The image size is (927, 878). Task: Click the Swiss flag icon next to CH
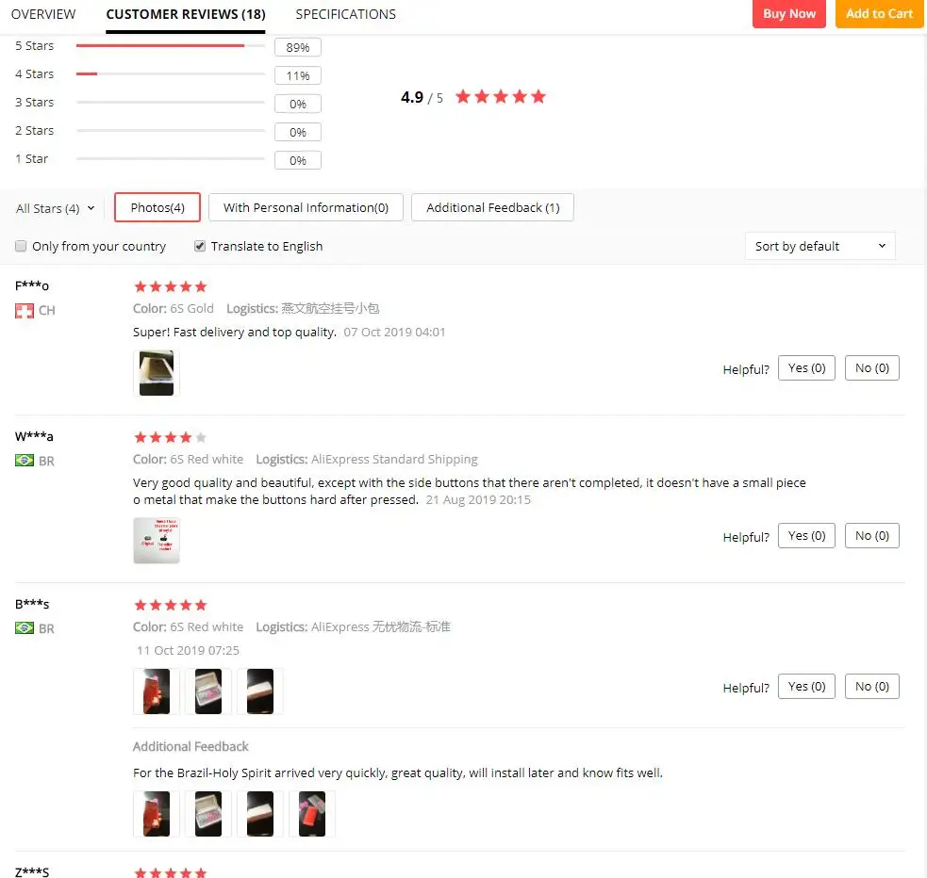tap(25, 311)
